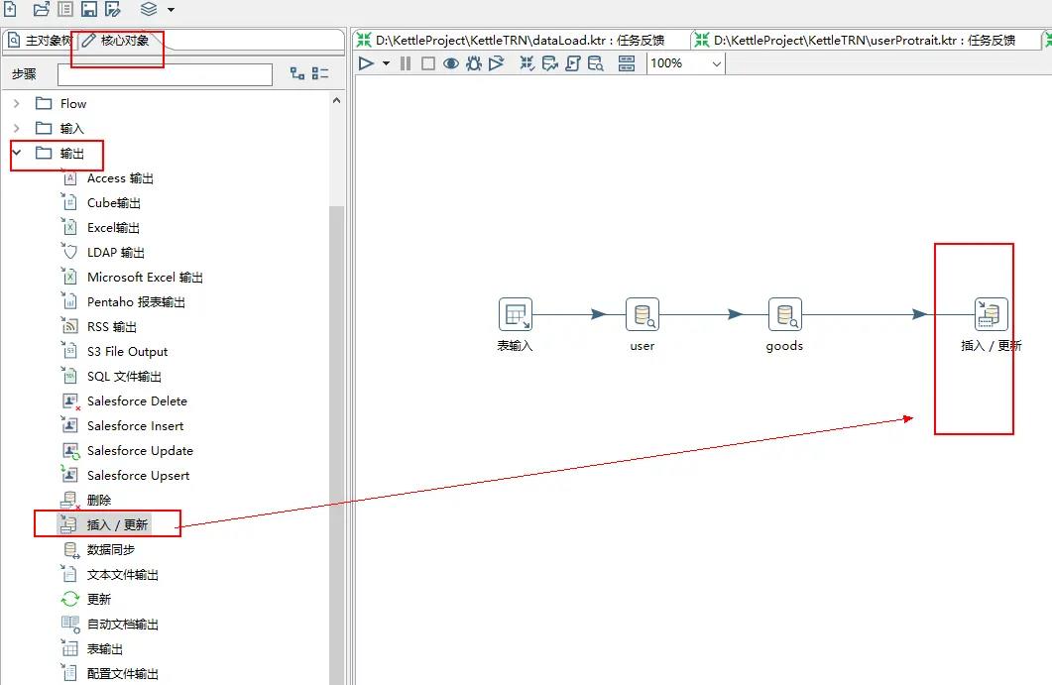Screen dimensions: 1052x685
Task: Click the 步骤 search input field
Action: 165,74
